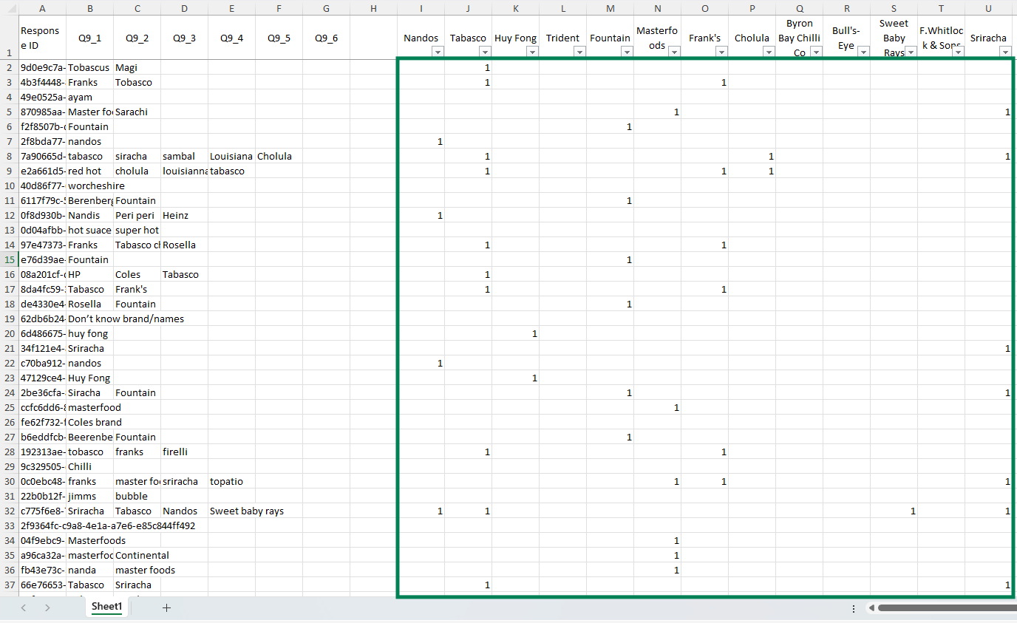Add a new sheet with the plus icon
Viewport: 1017px width, 623px height.
pos(166,607)
